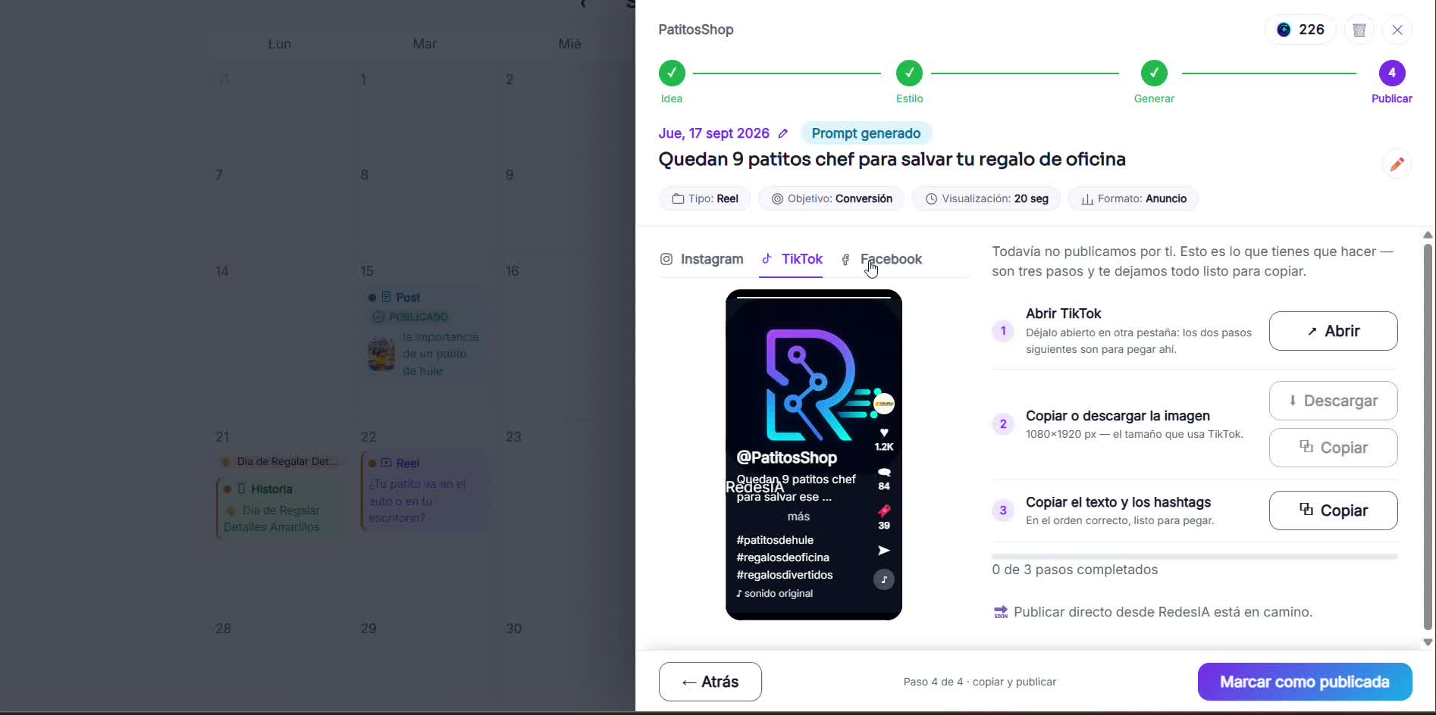Click the TikTok phone preview thumbnail
This screenshot has width=1436, height=715.
[814, 454]
